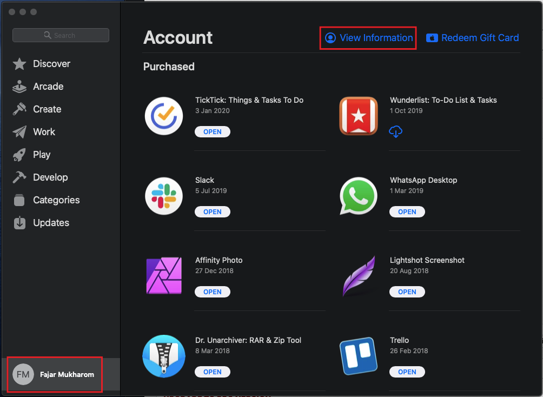
Task: Click the Account page heading
Action: [x=177, y=37]
